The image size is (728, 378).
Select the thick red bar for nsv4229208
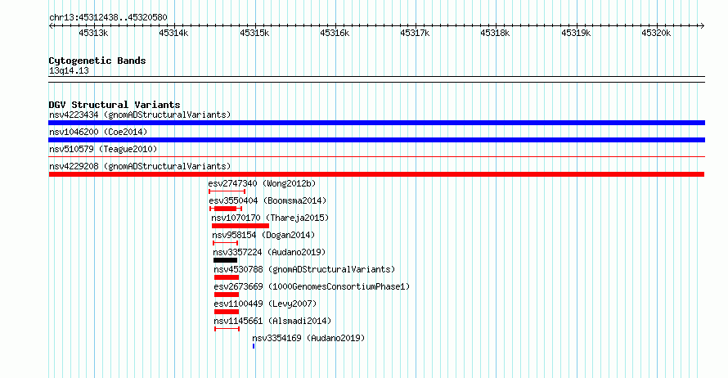pos(376,174)
